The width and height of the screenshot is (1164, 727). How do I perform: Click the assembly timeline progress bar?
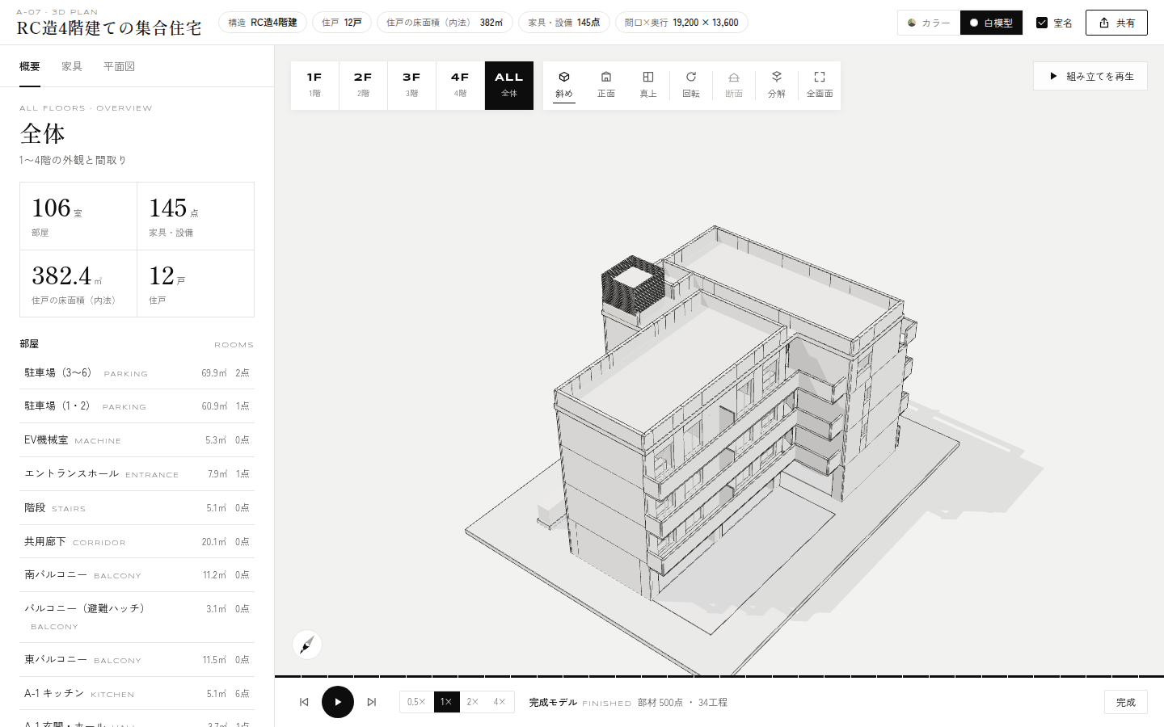tap(719, 676)
